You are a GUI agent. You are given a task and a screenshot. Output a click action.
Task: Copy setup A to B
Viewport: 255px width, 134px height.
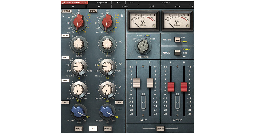tap(125, 6)
